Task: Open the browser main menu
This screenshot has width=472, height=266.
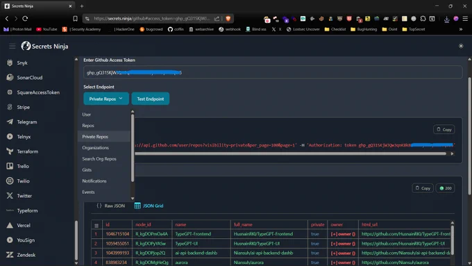Action: pyautogui.click(x=465, y=19)
